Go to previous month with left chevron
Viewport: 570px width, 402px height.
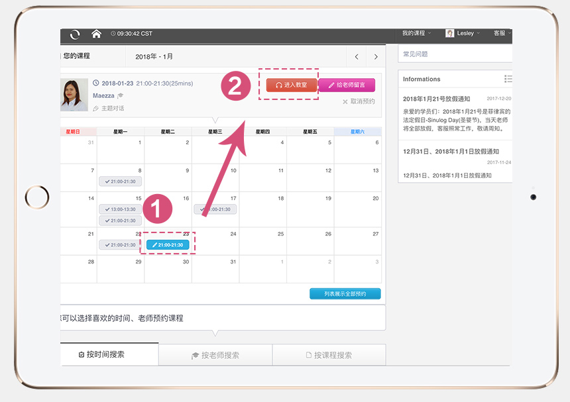(357, 57)
